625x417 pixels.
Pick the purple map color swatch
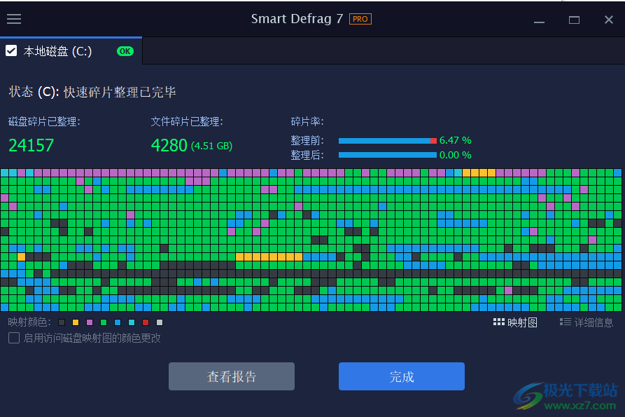tap(90, 322)
